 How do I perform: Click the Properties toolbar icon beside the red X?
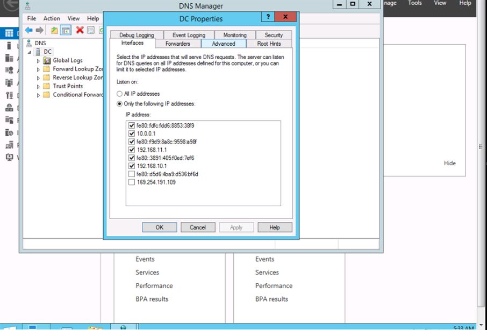(91, 30)
